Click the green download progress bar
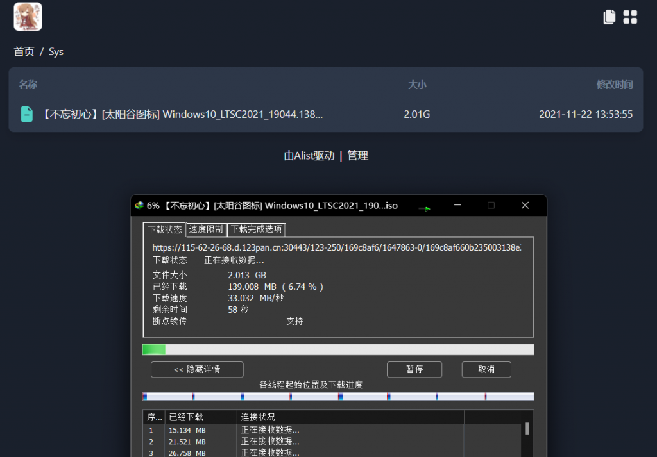657x457 pixels. [338, 349]
